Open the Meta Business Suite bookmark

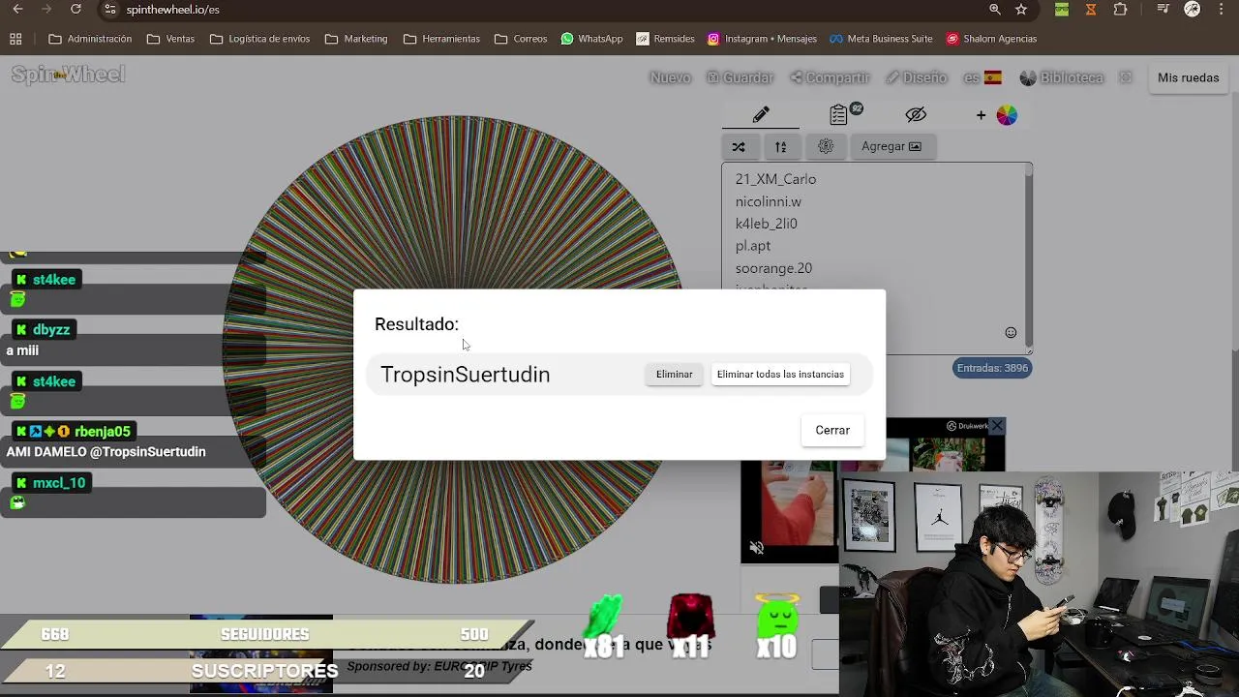[x=881, y=39]
